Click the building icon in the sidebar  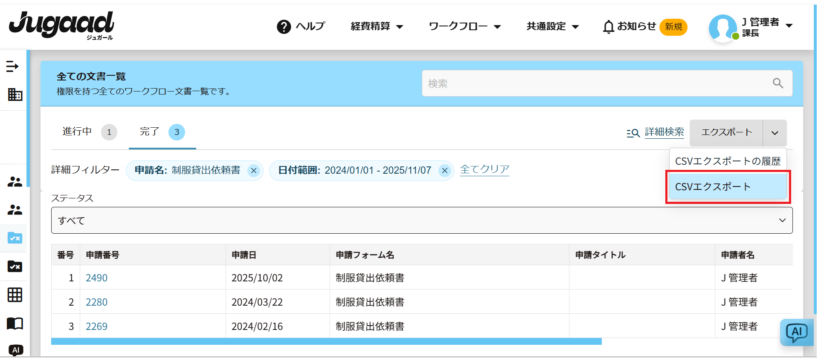coord(15,95)
